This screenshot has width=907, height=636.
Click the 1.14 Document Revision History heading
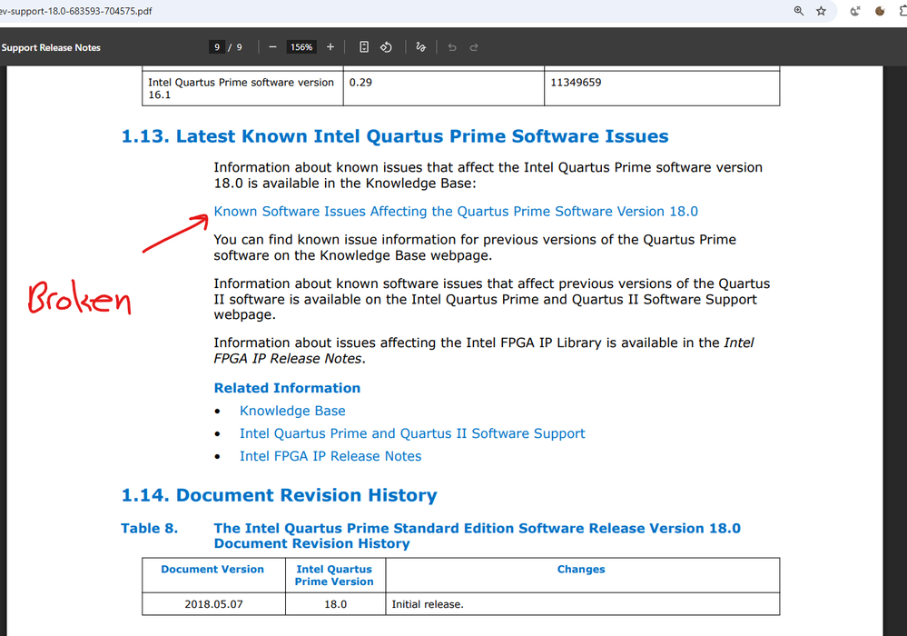point(279,496)
